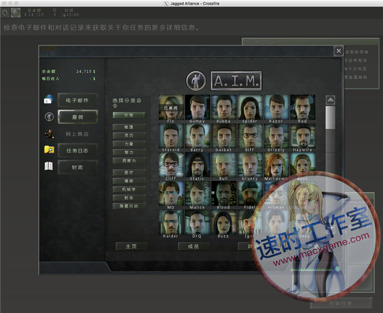Click the mercenary hire icon in sidebar
The height and width of the screenshot is (313, 383).
point(49,117)
